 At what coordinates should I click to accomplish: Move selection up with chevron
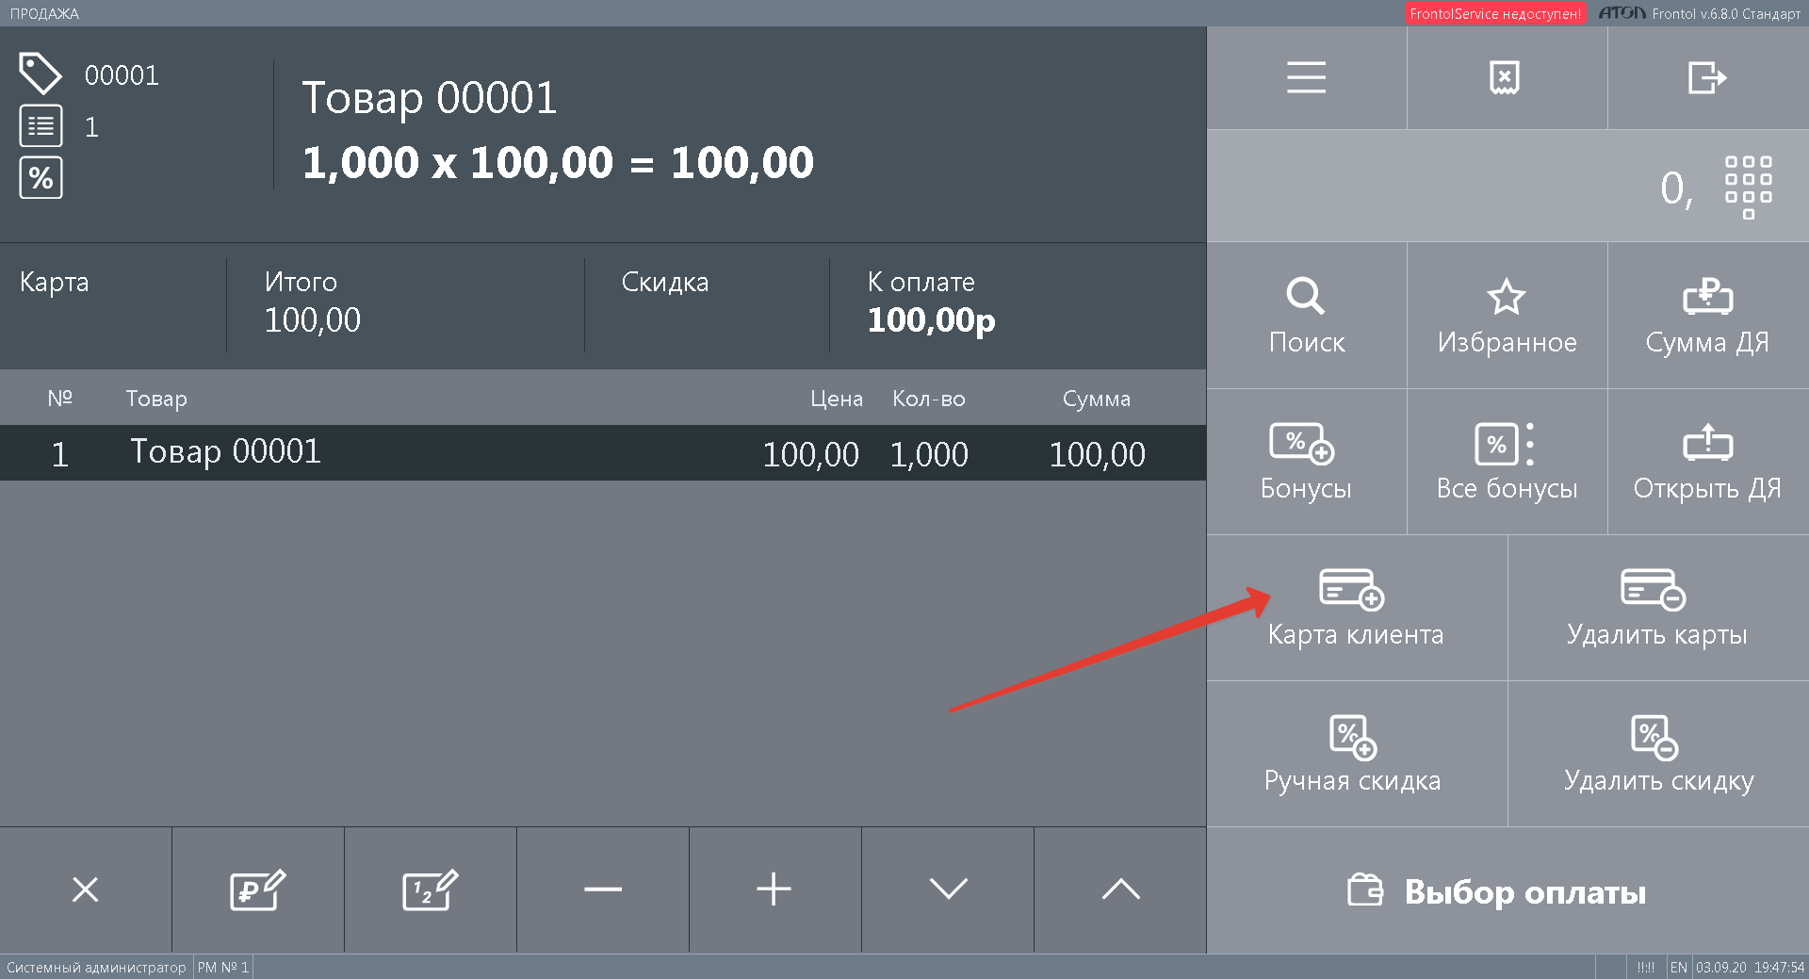[1120, 889]
